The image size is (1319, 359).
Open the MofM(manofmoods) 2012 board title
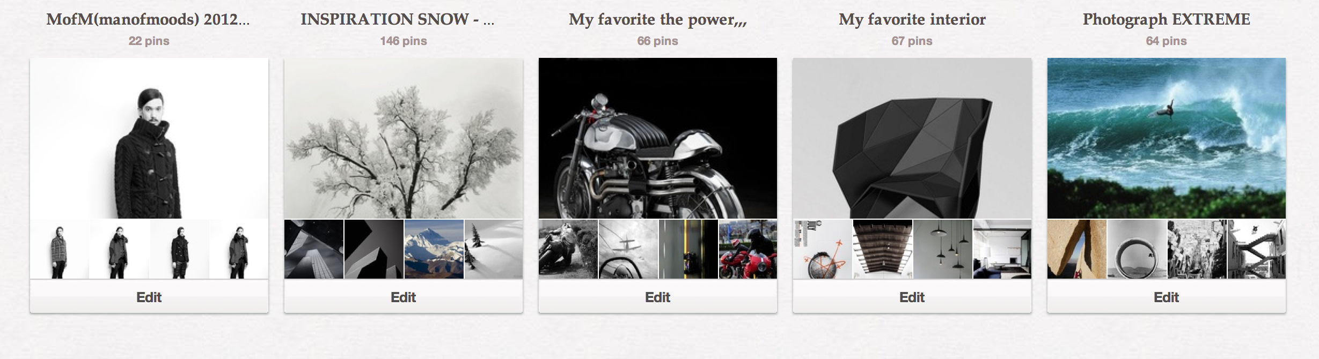(148, 20)
